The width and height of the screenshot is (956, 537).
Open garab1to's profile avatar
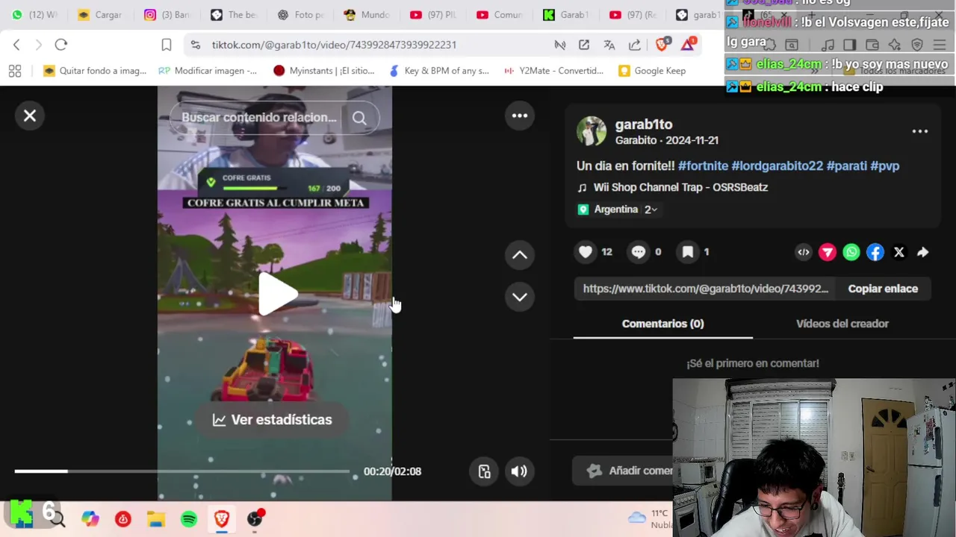click(592, 131)
